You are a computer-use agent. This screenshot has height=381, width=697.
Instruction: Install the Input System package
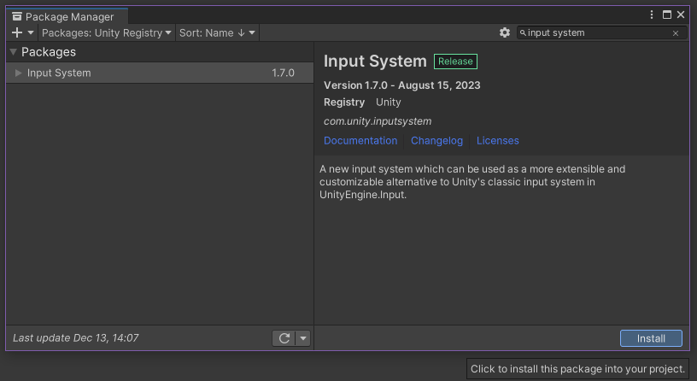(x=651, y=338)
